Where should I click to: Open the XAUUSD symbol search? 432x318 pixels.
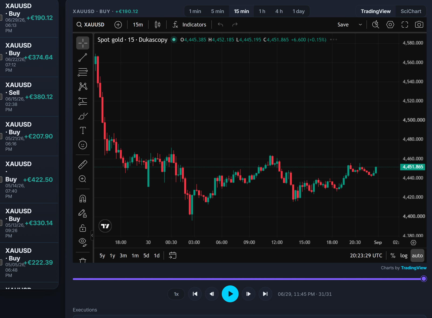pyautogui.click(x=90, y=25)
